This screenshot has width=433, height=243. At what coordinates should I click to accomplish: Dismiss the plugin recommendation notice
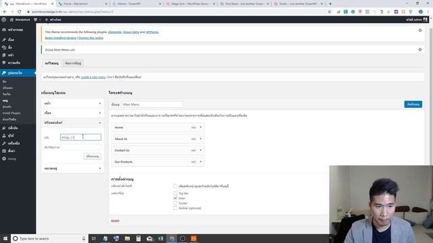pyautogui.click(x=420, y=30)
